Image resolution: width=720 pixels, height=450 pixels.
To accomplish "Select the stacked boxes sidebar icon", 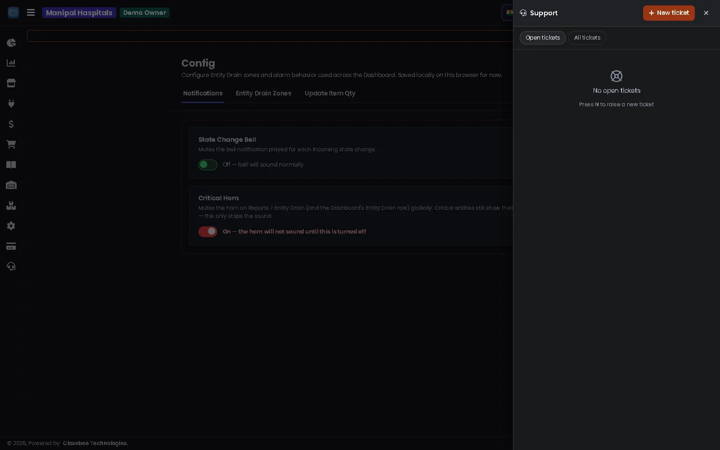I will 11,206.
